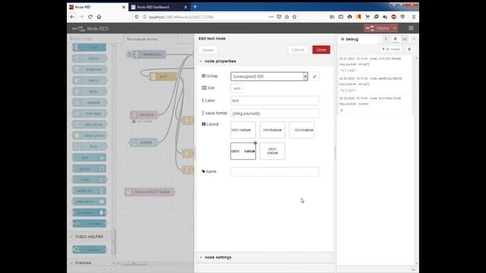Viewport: 486px width, 273px height.
Task: Select the colour picker node in palette
Action: (x=90, y=136)
